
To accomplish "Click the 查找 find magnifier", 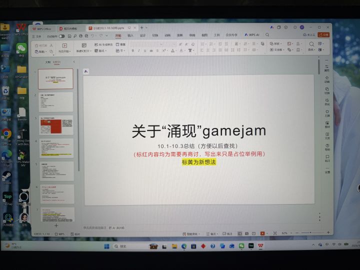I will click(x=311, y=44).
